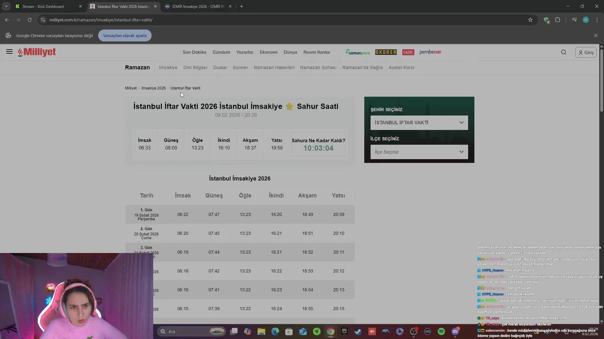The width and height of the screenshot is (604, 339).
Task: Click Akşam time 18:49 for 1. Gün
Action: click(308, 214)
